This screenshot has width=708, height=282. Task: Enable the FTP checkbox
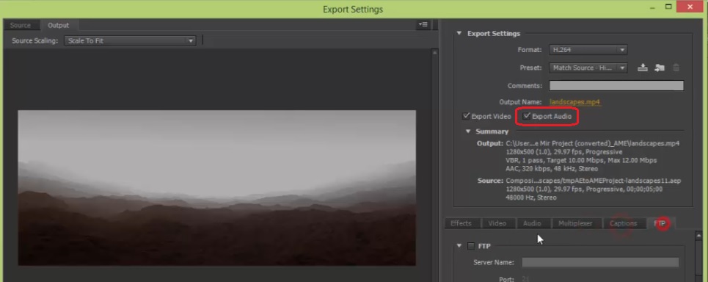click(471, 246)
